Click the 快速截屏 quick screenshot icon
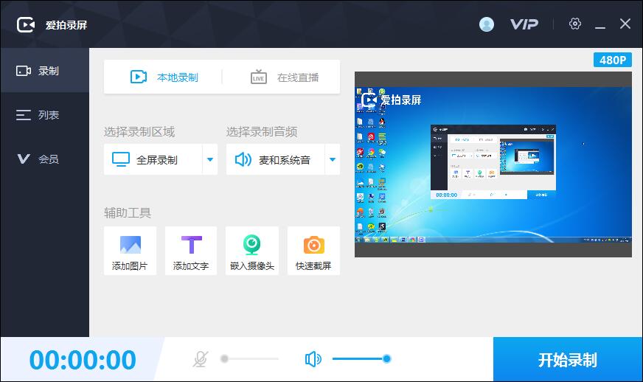Viewport: 643px width, 382px height. 313,246
